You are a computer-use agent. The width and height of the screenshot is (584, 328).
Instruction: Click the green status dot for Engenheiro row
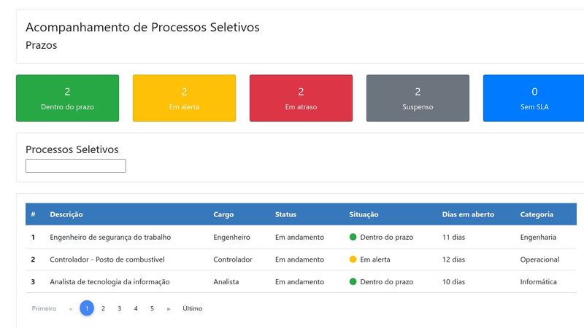[353, 237]
